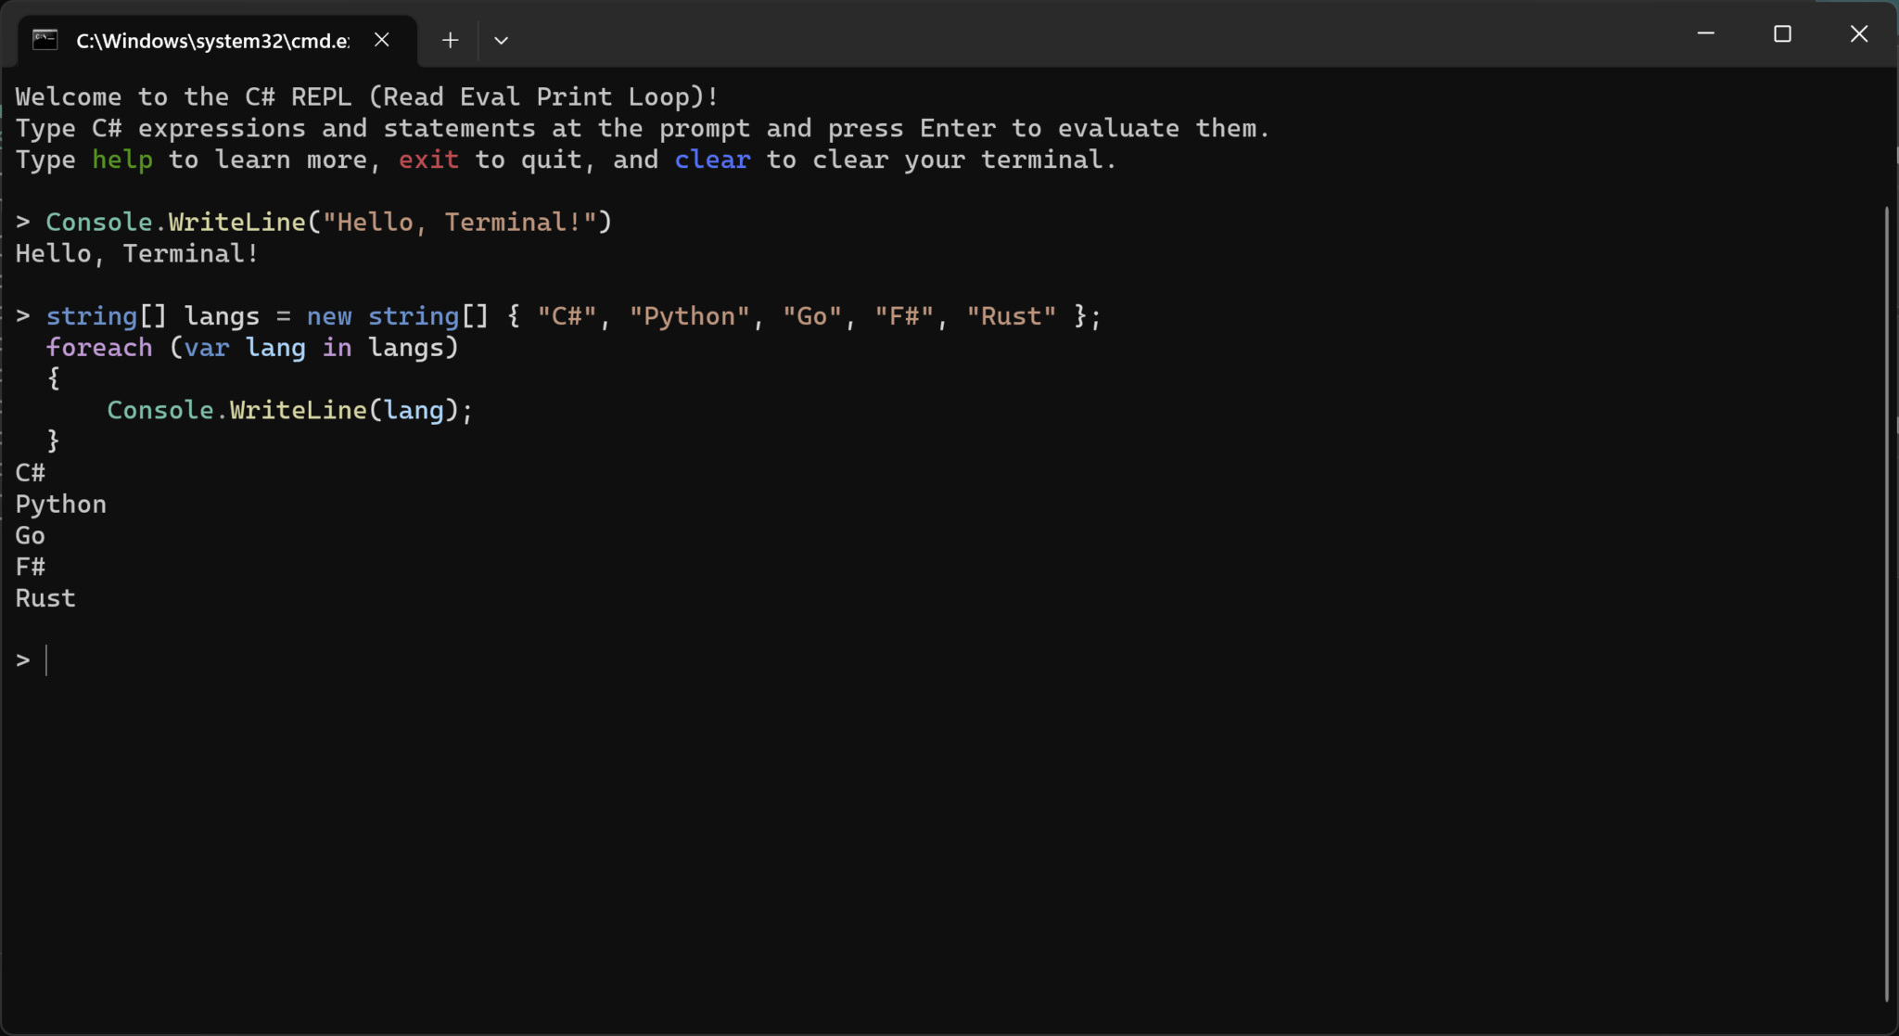
Task: Switch to the C:\Windows\system32\cmd.exe tab
Action: pyautogui.click(x=213, y=40)
